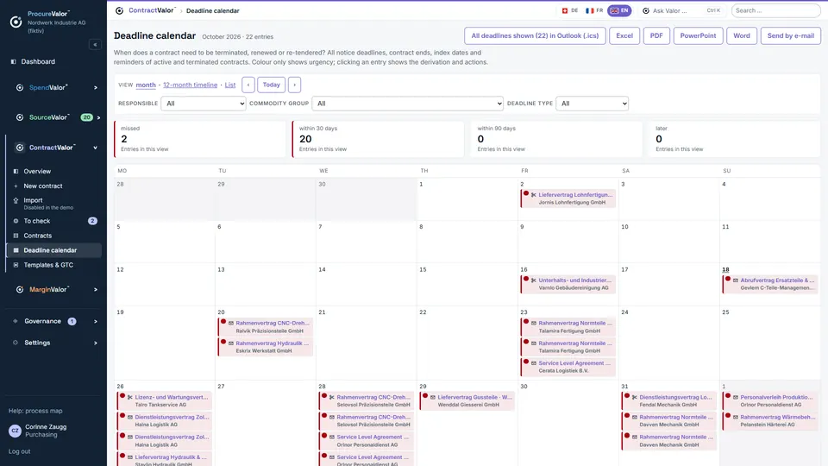Image resolution: width=828 pixels, height=466 pixels.
Task: Click the CZ user avatar
Action: click(x=15, y=431)
